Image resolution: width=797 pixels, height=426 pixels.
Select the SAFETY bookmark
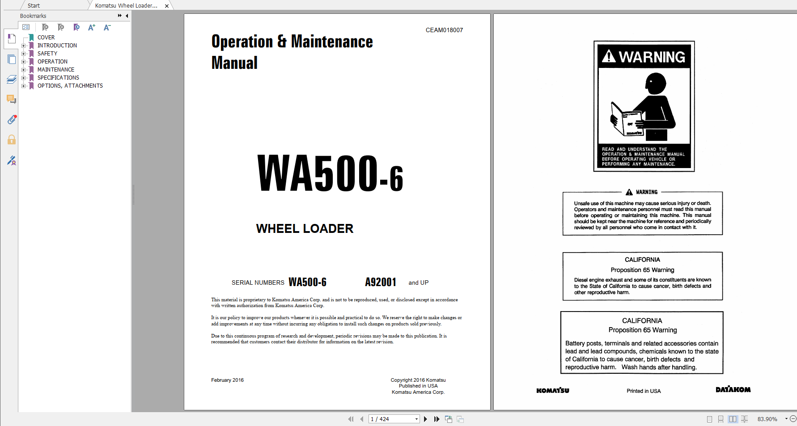point(47,54)
